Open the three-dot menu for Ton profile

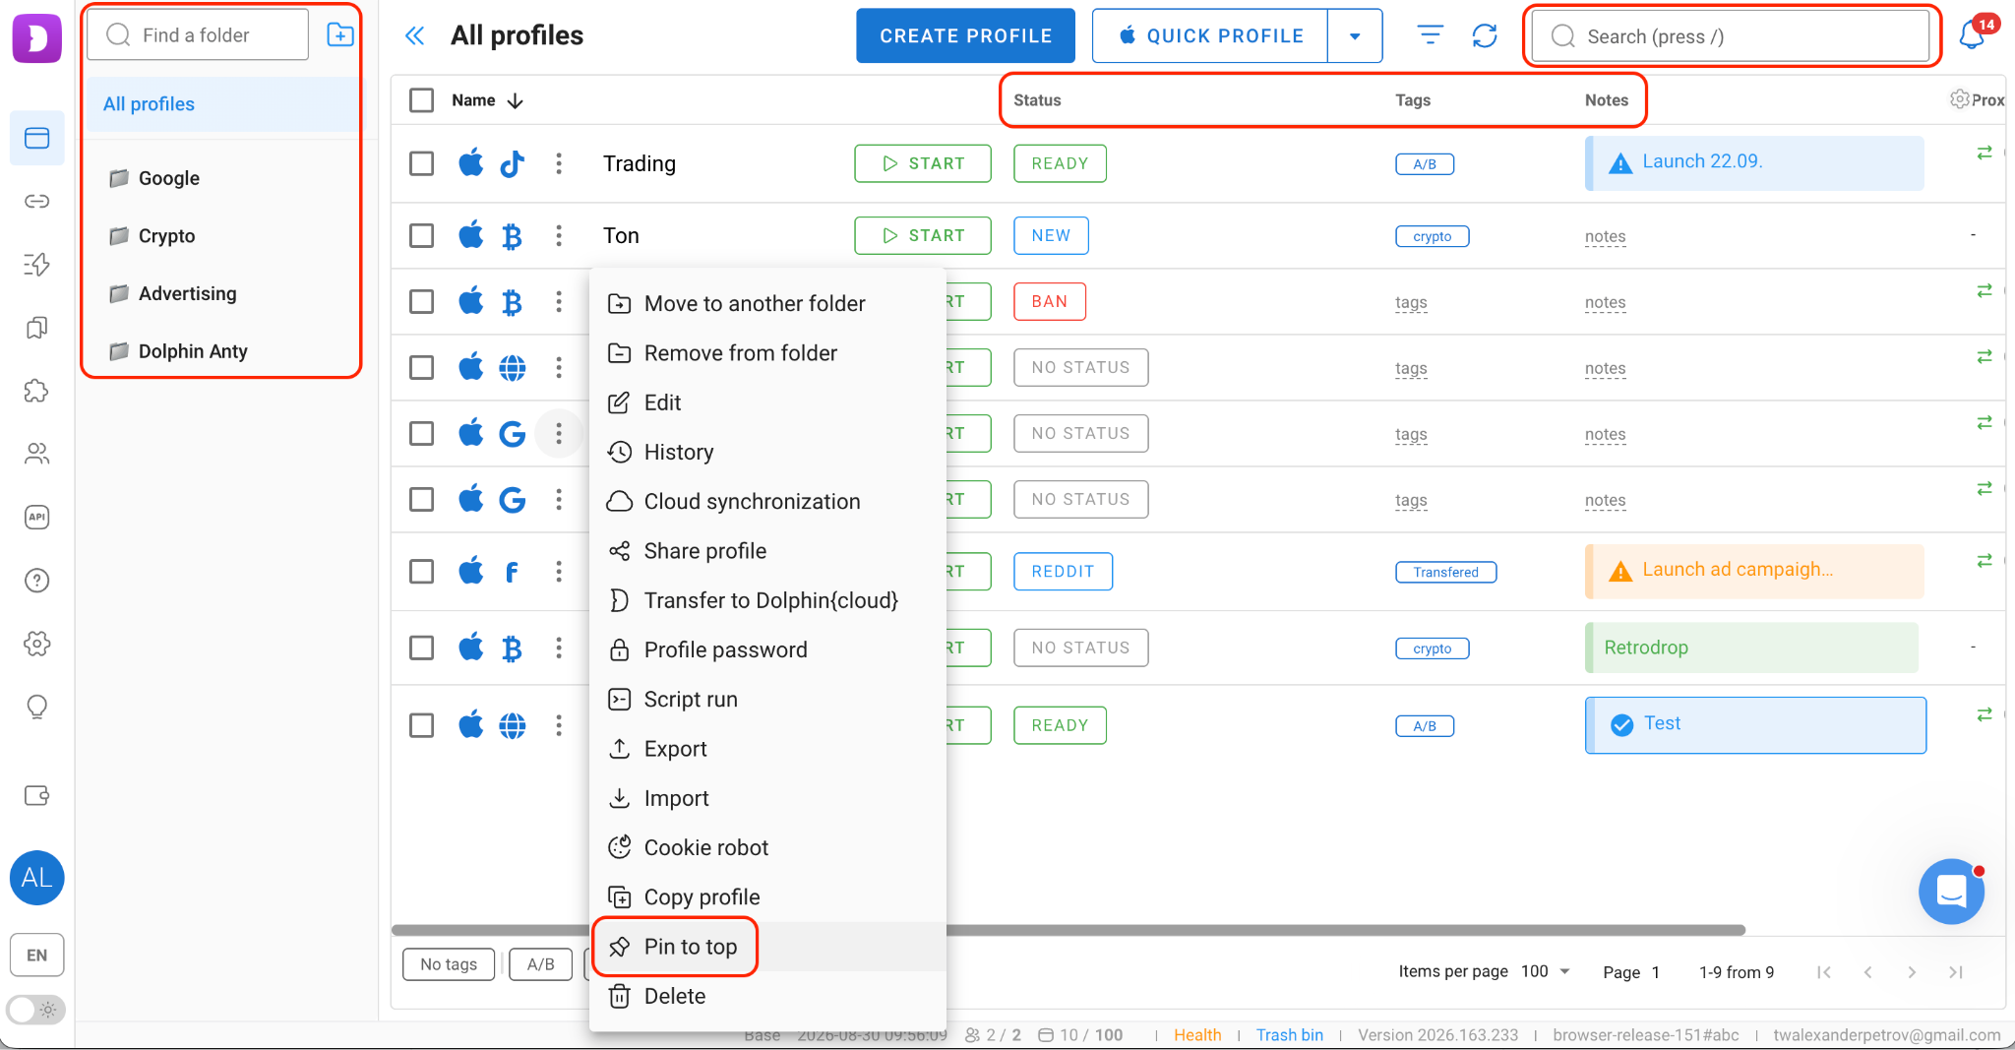[559, 235]
